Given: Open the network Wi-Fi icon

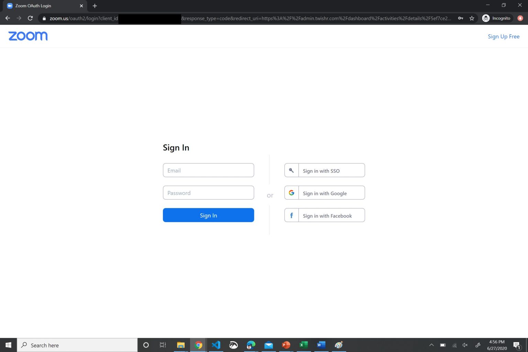Looking at the screenshot, I should click(454, 345).
